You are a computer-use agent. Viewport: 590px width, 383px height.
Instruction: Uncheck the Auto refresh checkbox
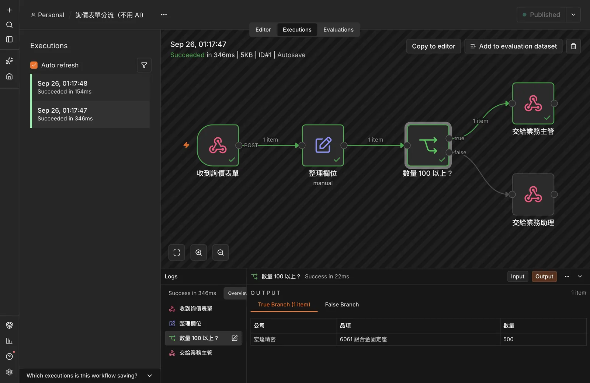pos(34,65)
